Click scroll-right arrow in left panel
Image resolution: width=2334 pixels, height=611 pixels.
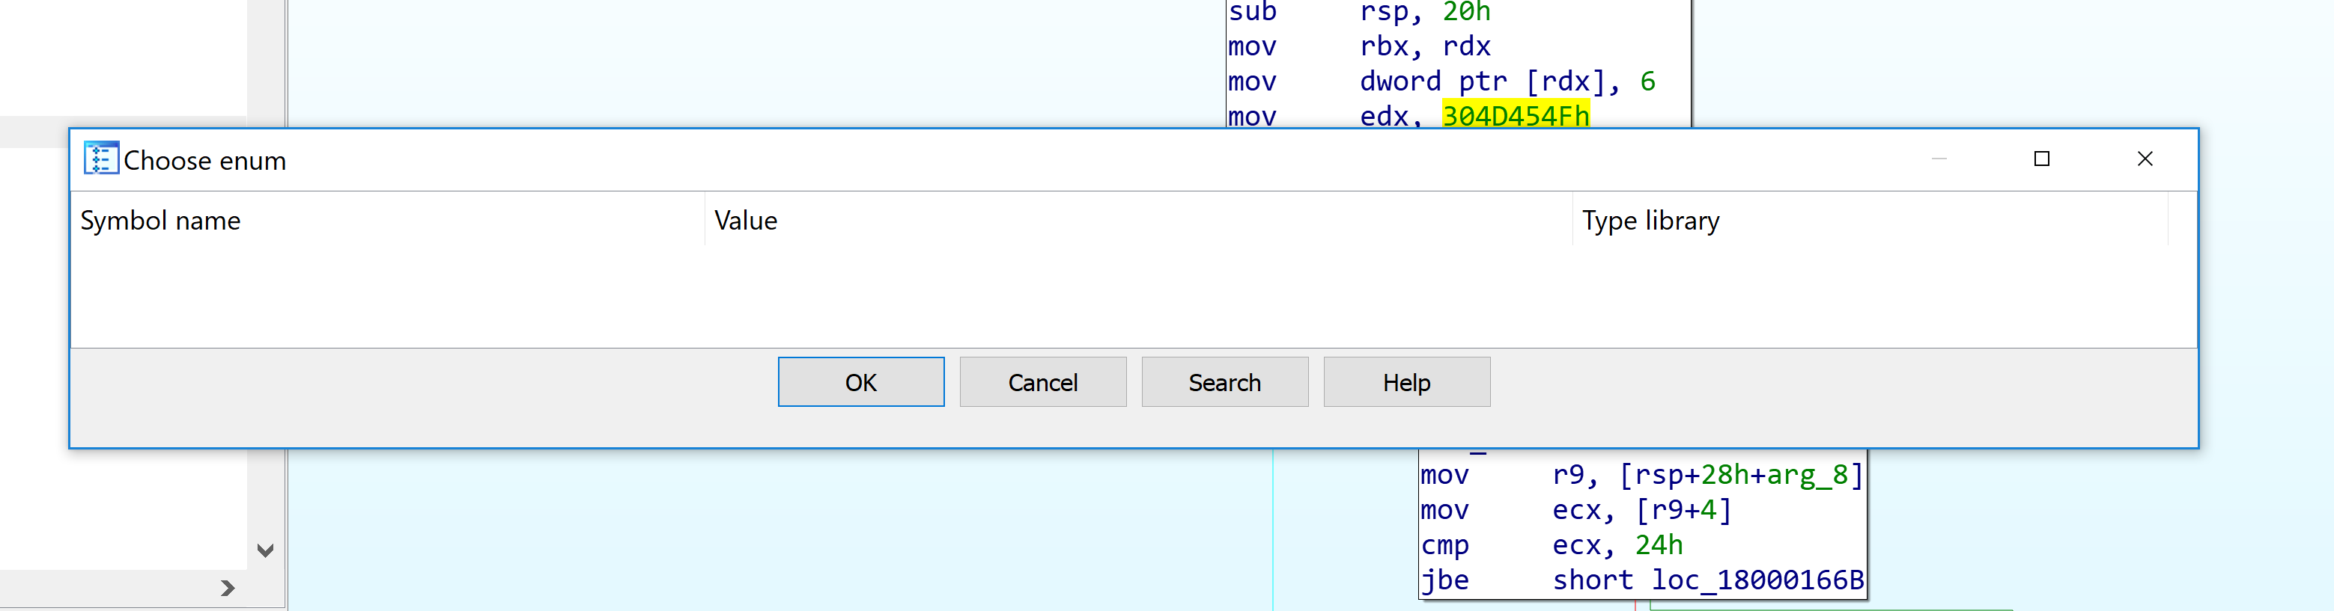228,589
